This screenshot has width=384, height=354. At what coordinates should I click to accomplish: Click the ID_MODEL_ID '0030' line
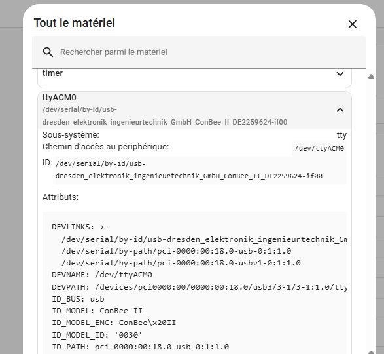pos(97,335)
